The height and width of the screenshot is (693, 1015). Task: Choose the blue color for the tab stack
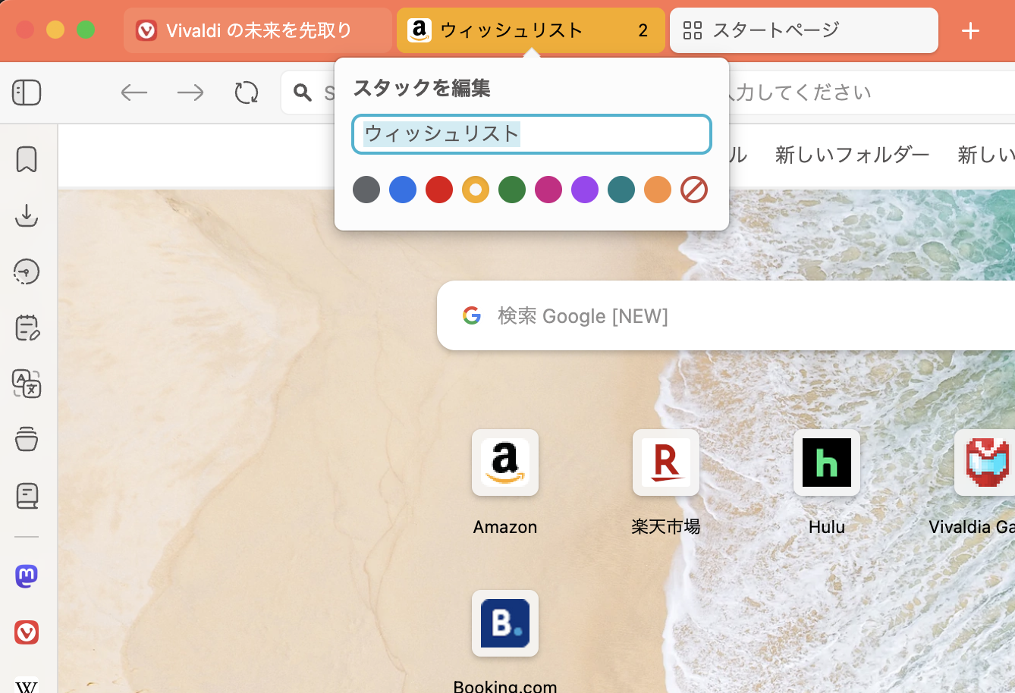(403, 190)
